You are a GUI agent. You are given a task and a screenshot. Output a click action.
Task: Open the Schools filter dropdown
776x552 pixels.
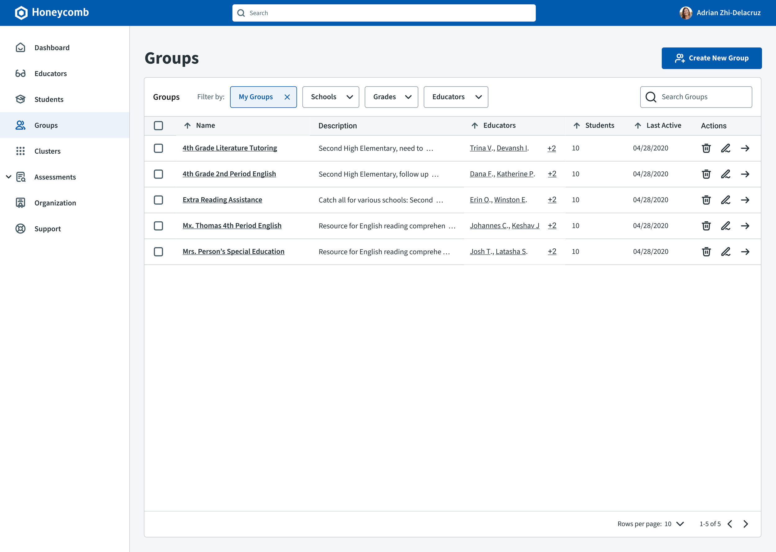pyautogui.click(x=331, y=97)
